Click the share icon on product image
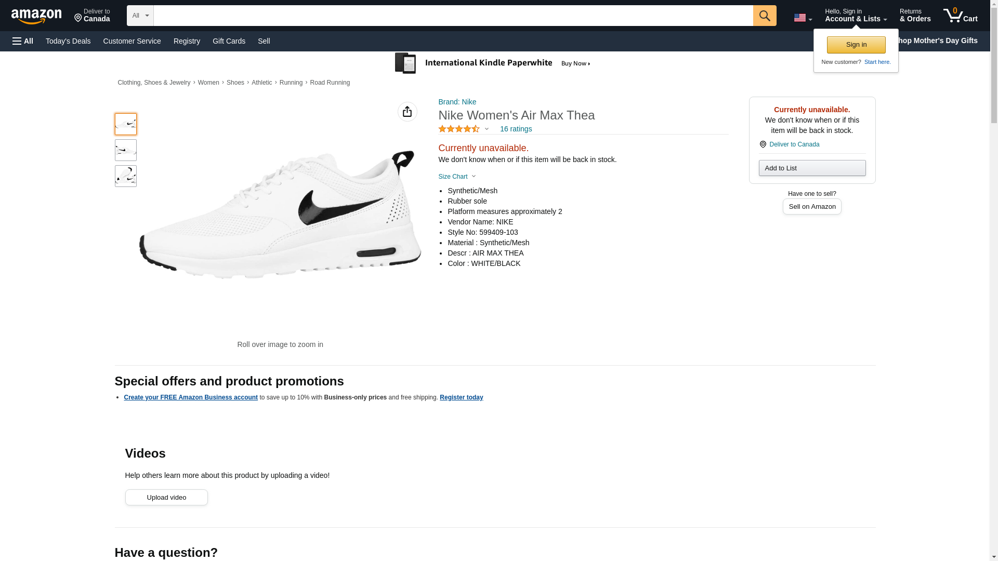Image resolution: width=998 pixels, height=561 pixels. [407, 112]
